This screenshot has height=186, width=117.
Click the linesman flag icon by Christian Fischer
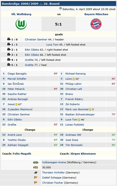point(36,183)
